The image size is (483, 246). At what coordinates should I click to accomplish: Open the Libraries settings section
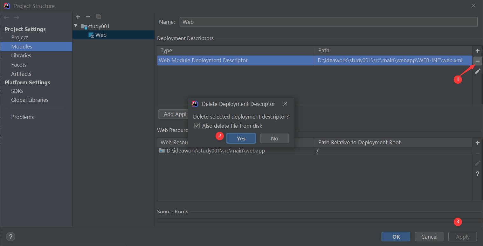pos(21,55)
